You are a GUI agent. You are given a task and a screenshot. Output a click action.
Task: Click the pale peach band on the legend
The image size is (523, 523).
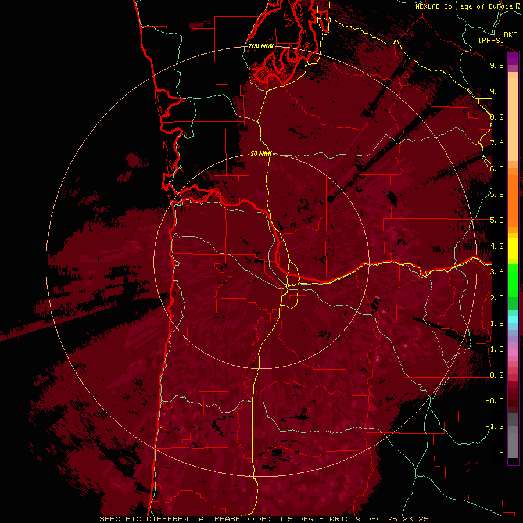513,119
